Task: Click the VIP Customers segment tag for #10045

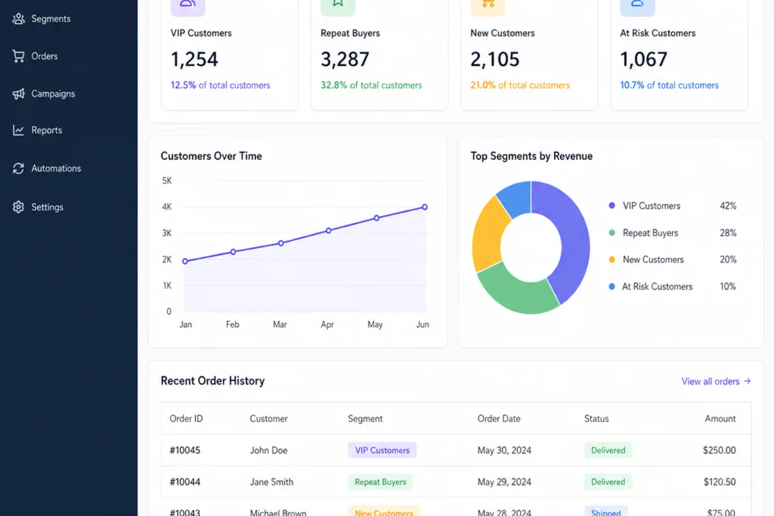Action: click(x=382, y=450)
